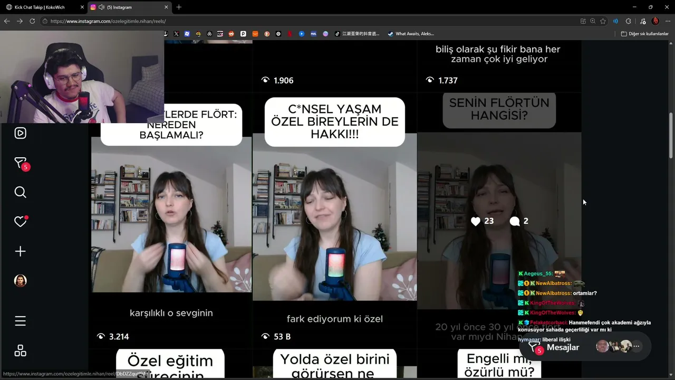View site information icon in address bar

[x=45, y=21]
